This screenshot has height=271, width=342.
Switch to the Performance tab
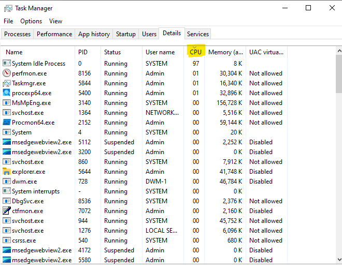54,34
